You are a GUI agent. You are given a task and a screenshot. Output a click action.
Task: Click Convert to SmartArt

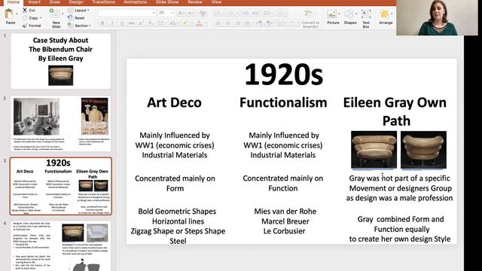[310, 19]
